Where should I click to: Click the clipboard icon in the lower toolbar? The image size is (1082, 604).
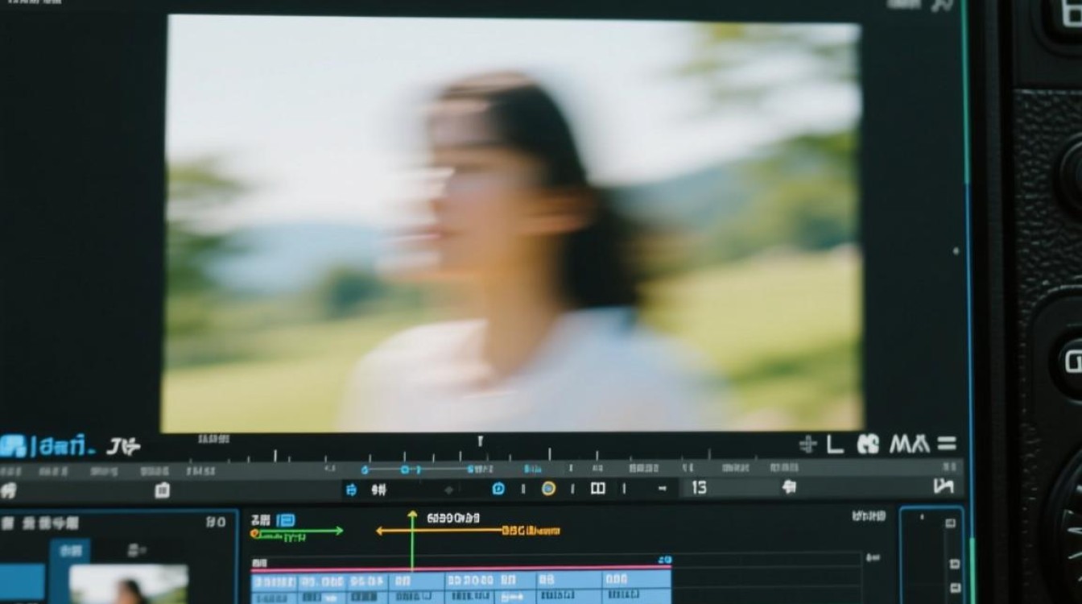click(162, 490)
